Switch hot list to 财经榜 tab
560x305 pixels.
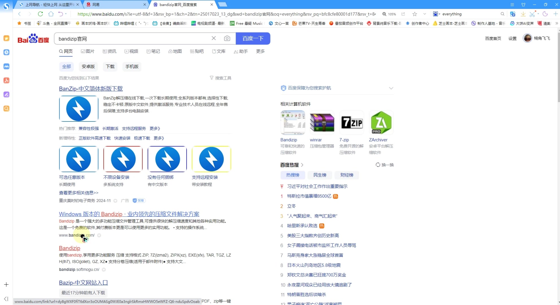pyautogui.click(x=347, y=175)
